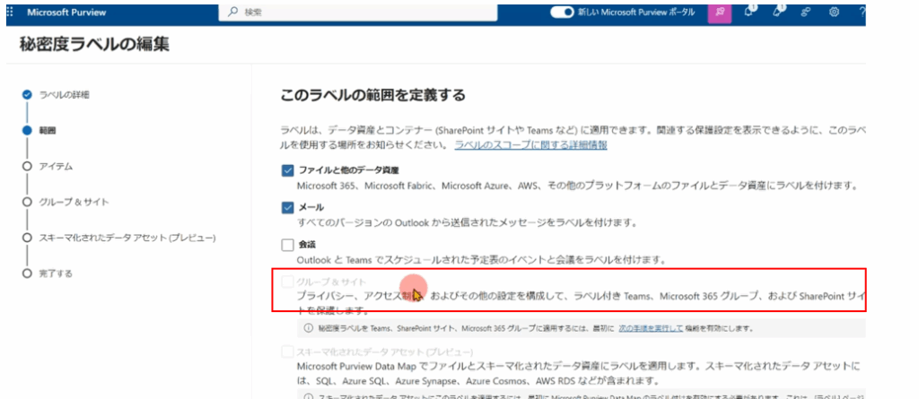The image size is (919, 399).
Task: Toggle the new Microsoft Purview portal switch
Action: (x=563, y=13)
